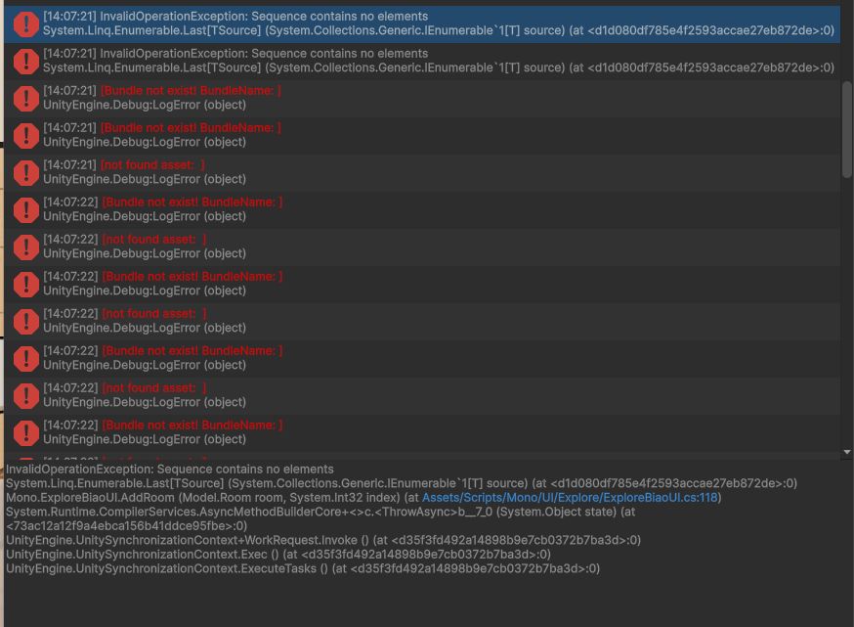
Task: Select the topmost 14:07:22 'not found asset' entry
Action: pyautogui.click(x=422, y=246)
